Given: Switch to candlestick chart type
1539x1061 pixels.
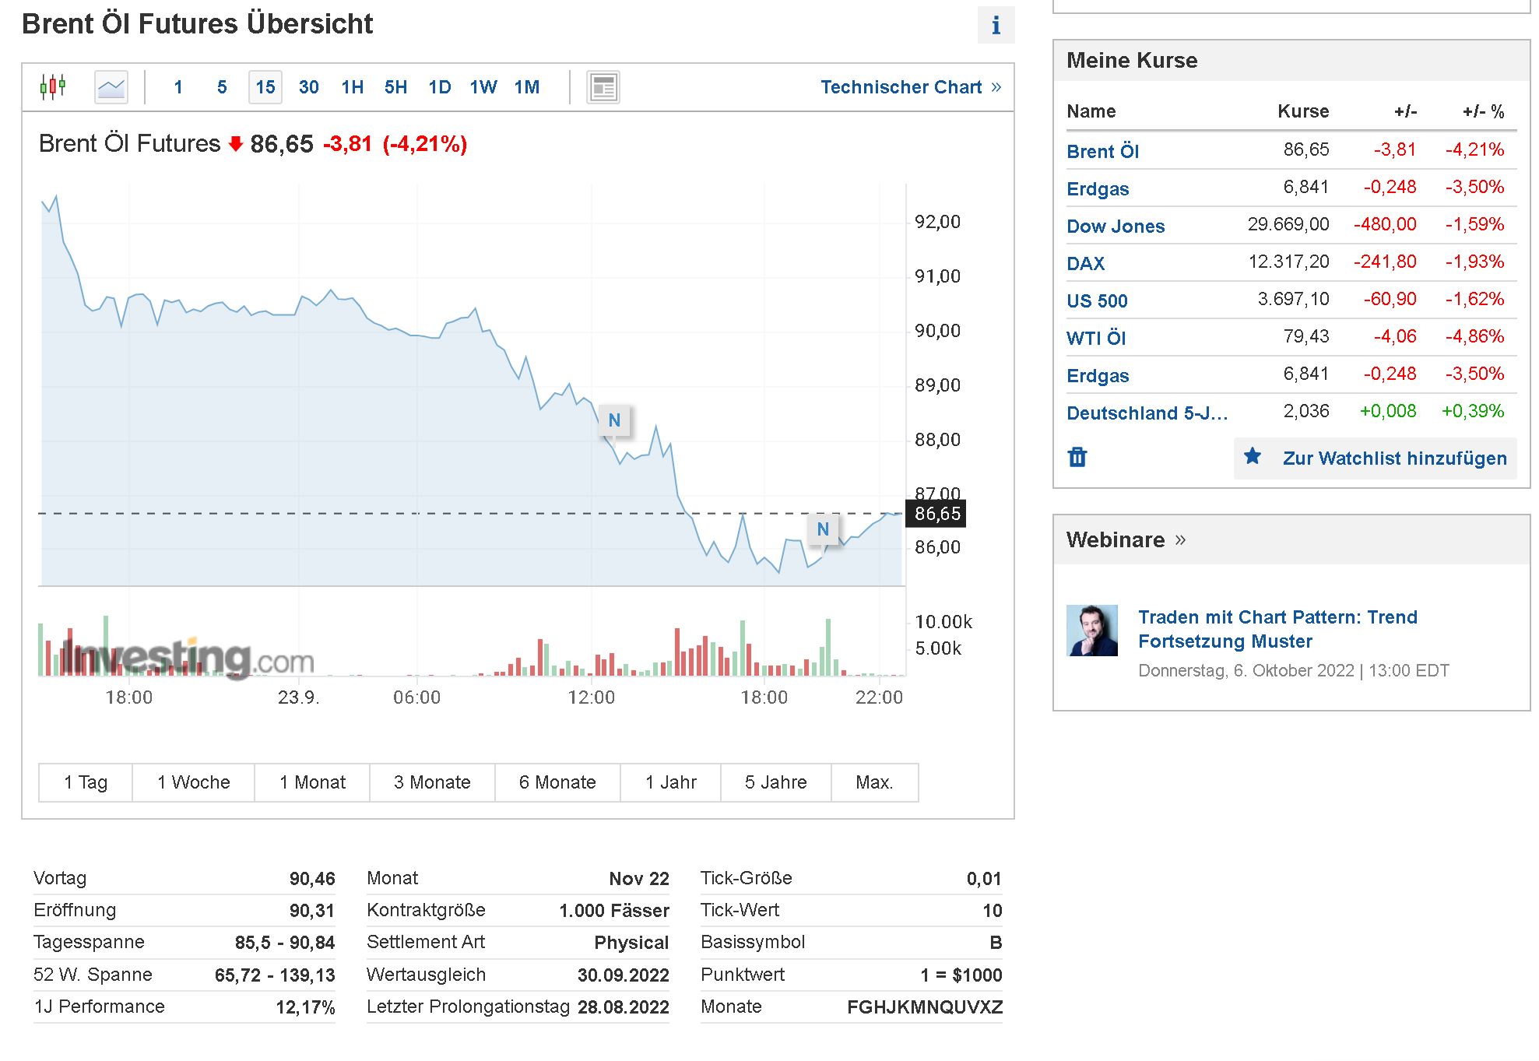Looking at the screenshot, I should 53,86.
